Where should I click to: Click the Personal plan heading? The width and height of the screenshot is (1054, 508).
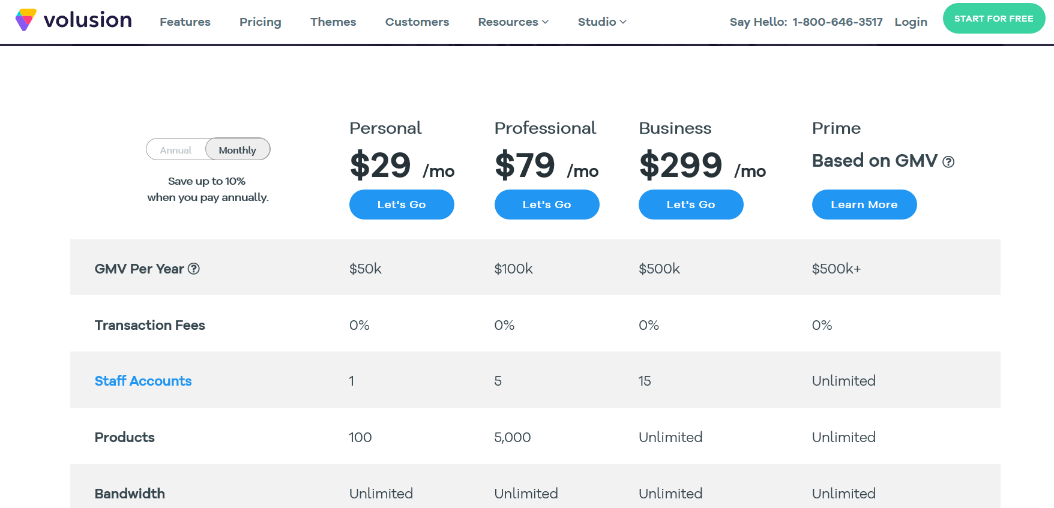tap(385, 128)
